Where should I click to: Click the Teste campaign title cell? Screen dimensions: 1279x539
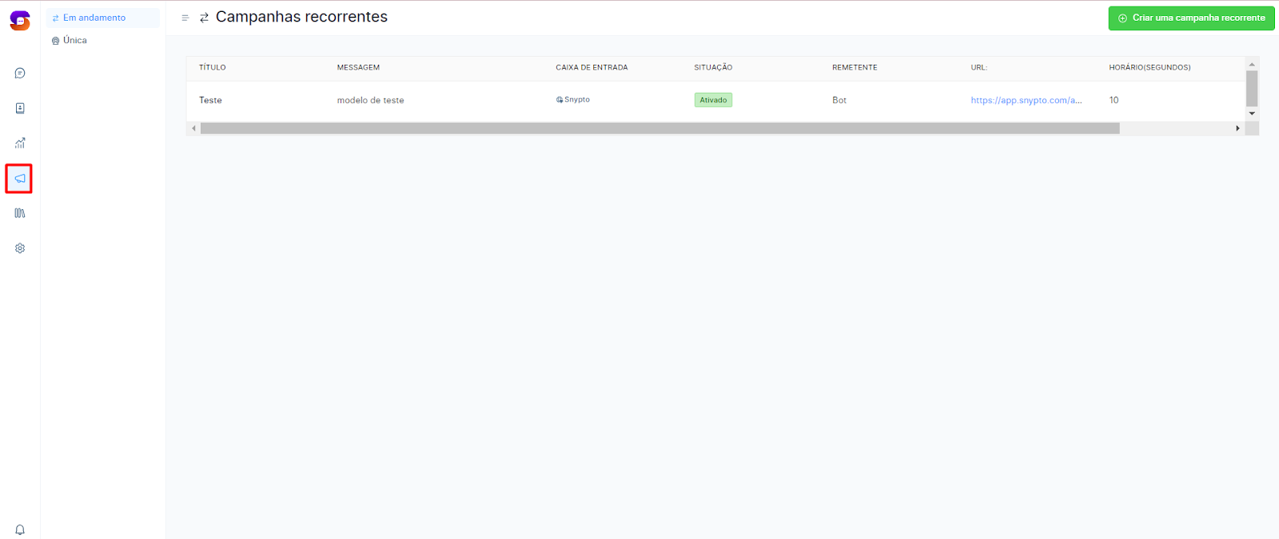pos(210,100)
